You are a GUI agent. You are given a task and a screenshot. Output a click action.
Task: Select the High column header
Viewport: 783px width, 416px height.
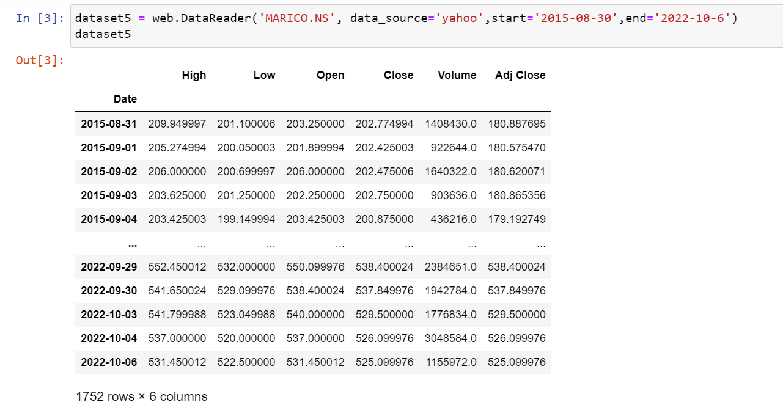(194, 75)
